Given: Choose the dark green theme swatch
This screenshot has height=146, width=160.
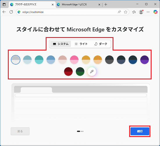Looking at the screenshot, I should [80, 72].
